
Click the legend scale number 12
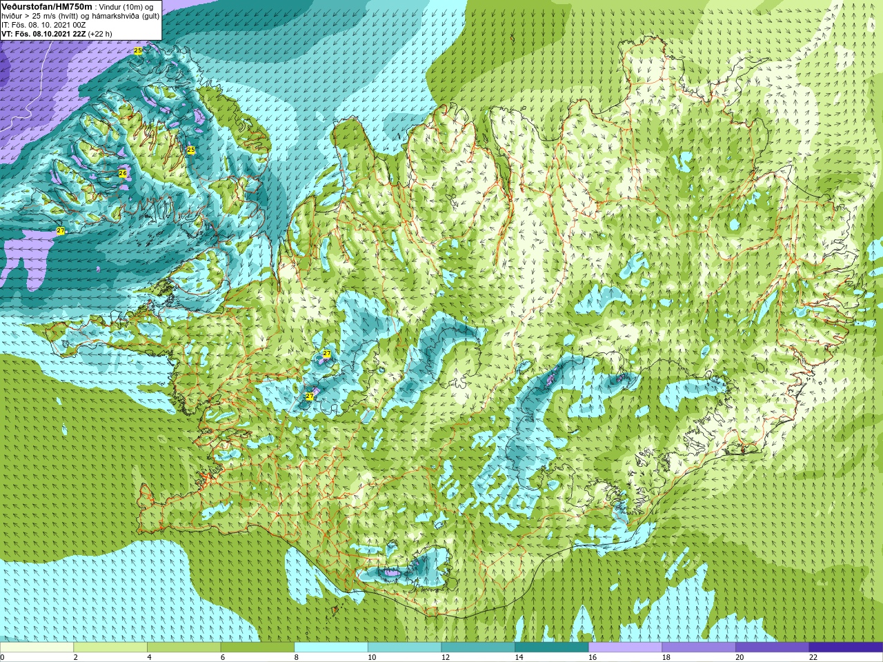[x=446, y=657]
